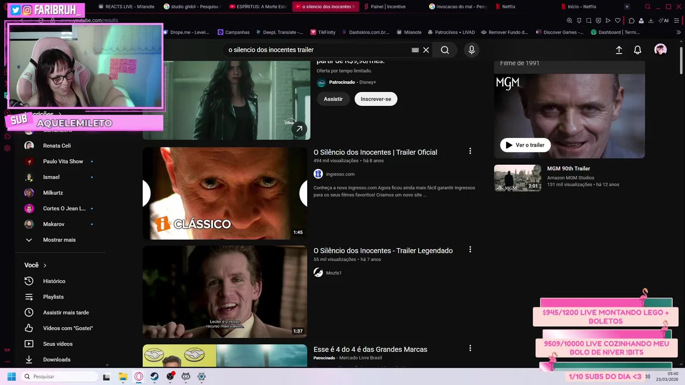685x385 pixels.
Task: Switch to REACTS LIVE - Milanote tab
Action: (126, 6)
